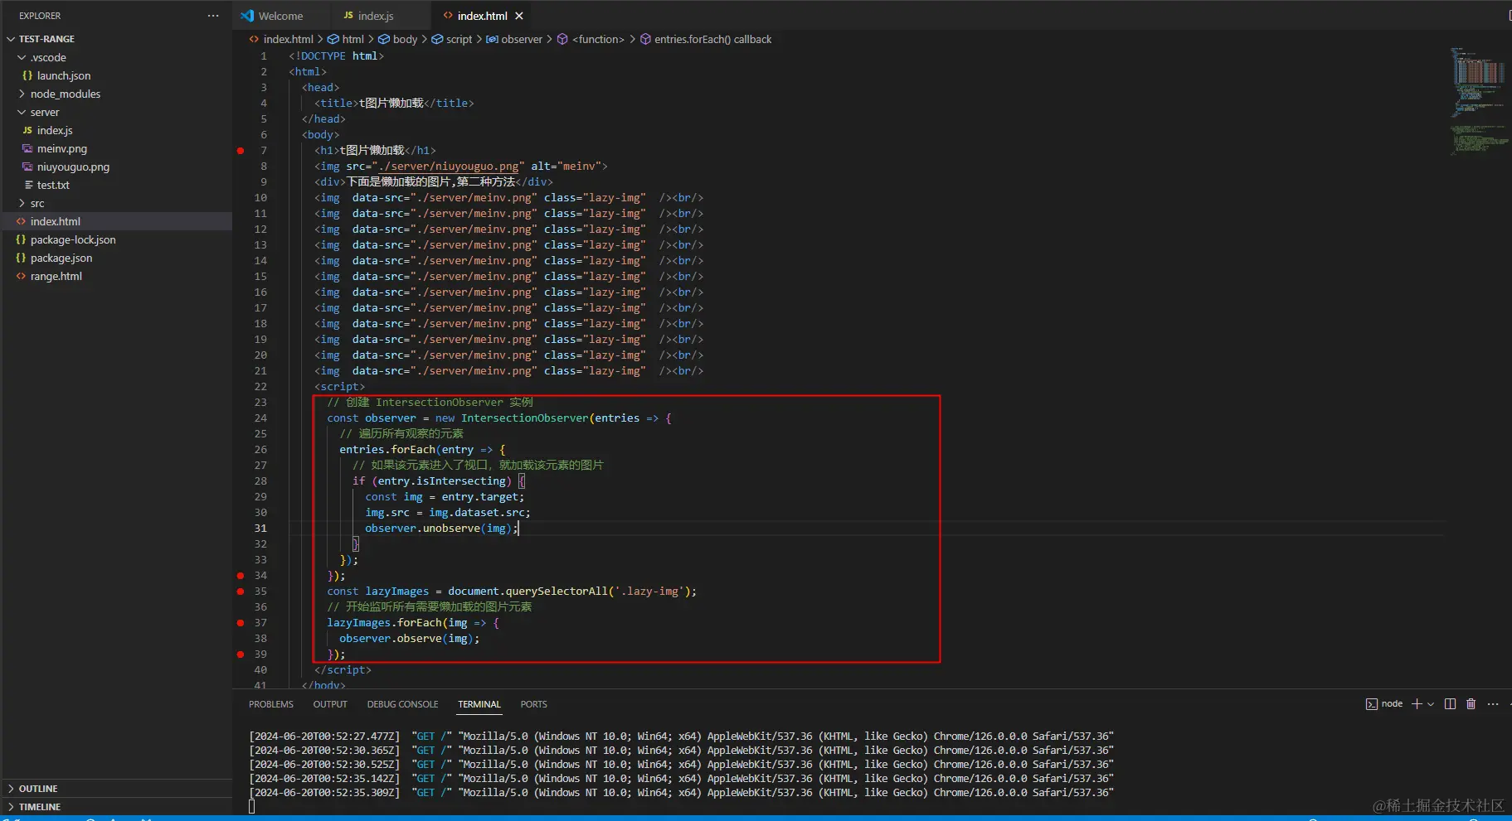
Task: Open the PORTS panel tab
Action: [533, 704]
